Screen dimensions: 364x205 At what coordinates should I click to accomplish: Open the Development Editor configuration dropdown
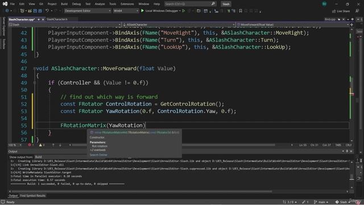tap(87, 11)
